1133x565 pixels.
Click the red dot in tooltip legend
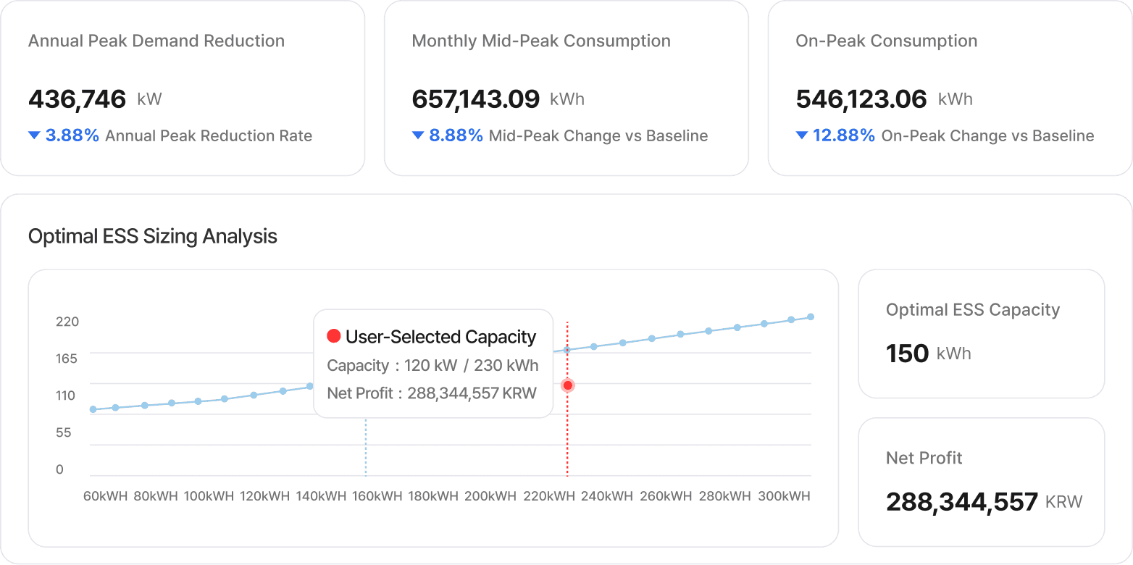point(334,336)
